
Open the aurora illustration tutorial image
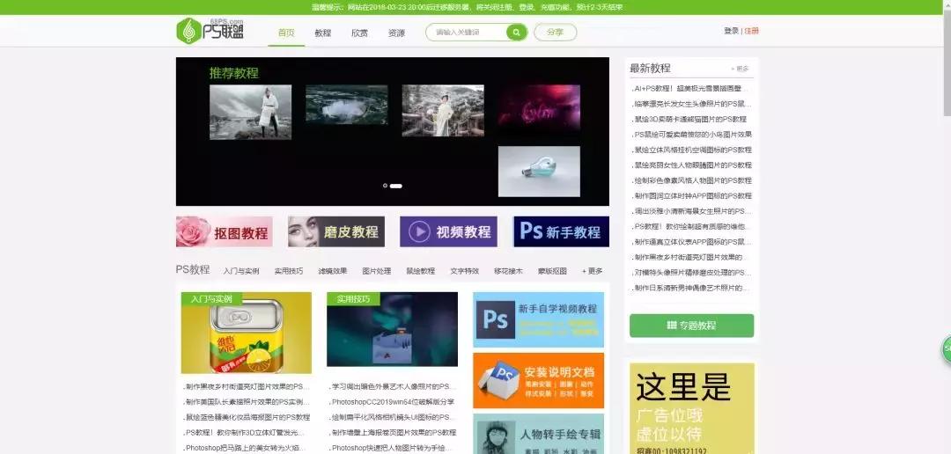click(x=392, y=330)
